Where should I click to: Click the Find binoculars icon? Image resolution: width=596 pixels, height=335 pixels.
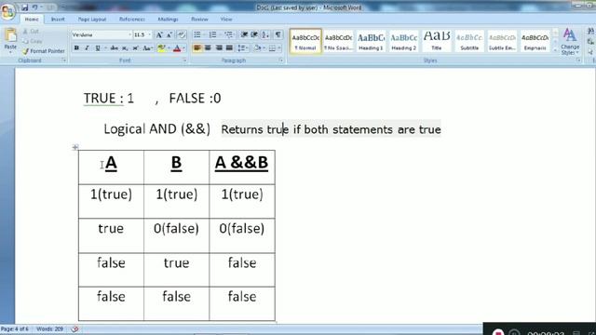click(591, 32)
